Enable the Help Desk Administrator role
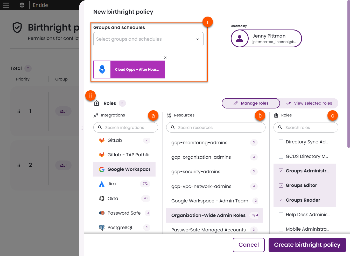350x256 pixels. [x=281, y=214]
